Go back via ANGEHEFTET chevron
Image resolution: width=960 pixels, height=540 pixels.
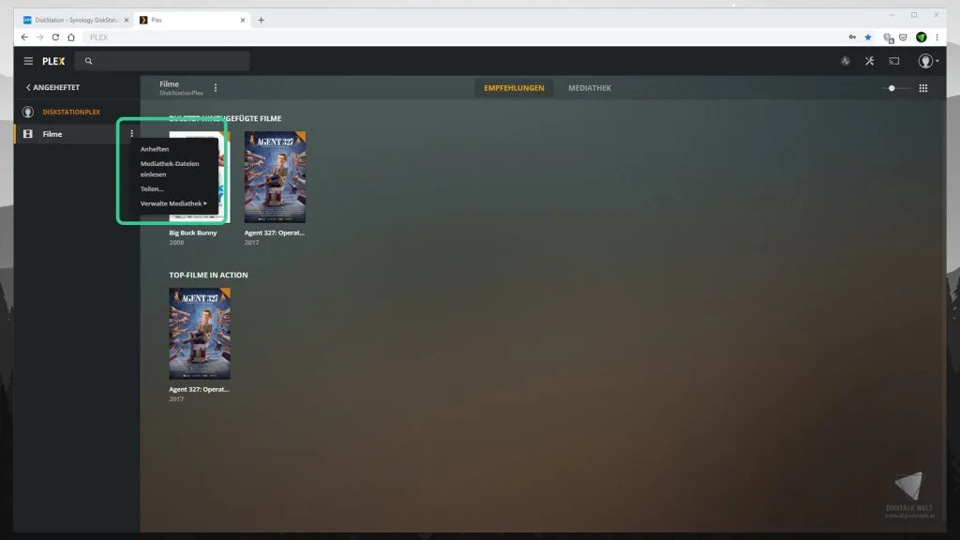[x=52, y=87]
